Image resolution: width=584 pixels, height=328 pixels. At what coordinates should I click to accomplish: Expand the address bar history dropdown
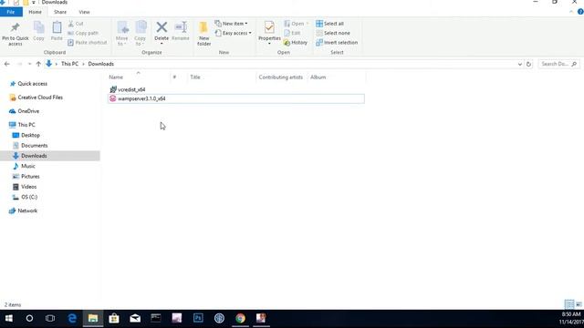click(x=519, y=64)
